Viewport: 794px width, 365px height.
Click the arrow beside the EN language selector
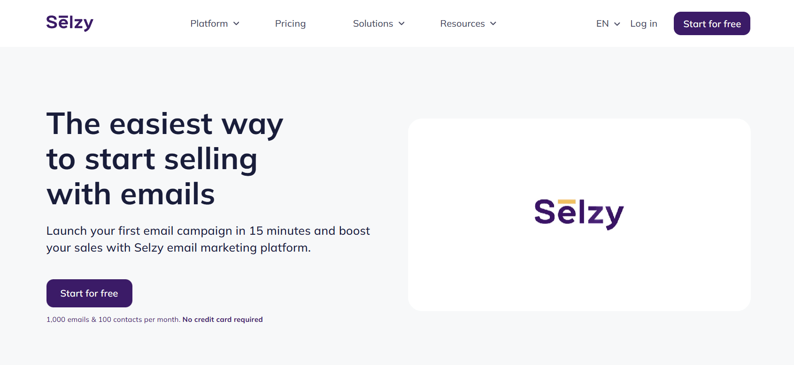pos(617,24)
